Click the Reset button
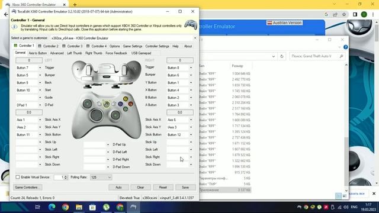Viewport: 379px width, 213px height. coord(163,188)
